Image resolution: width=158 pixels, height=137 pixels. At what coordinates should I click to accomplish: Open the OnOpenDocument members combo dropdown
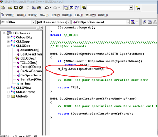tap(128, 22)
